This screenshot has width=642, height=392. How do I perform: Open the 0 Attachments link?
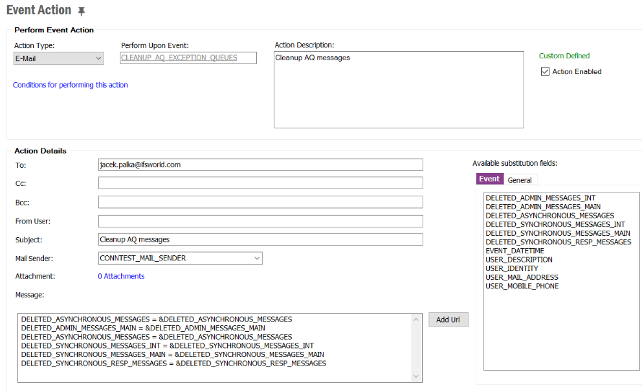[x=121, y=276]
